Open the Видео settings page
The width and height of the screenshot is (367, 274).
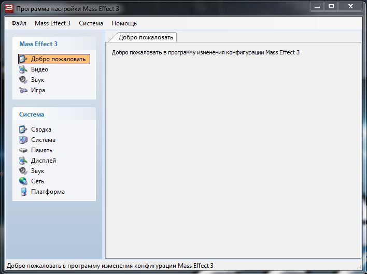pyautogui.click(x=39, y=69)
